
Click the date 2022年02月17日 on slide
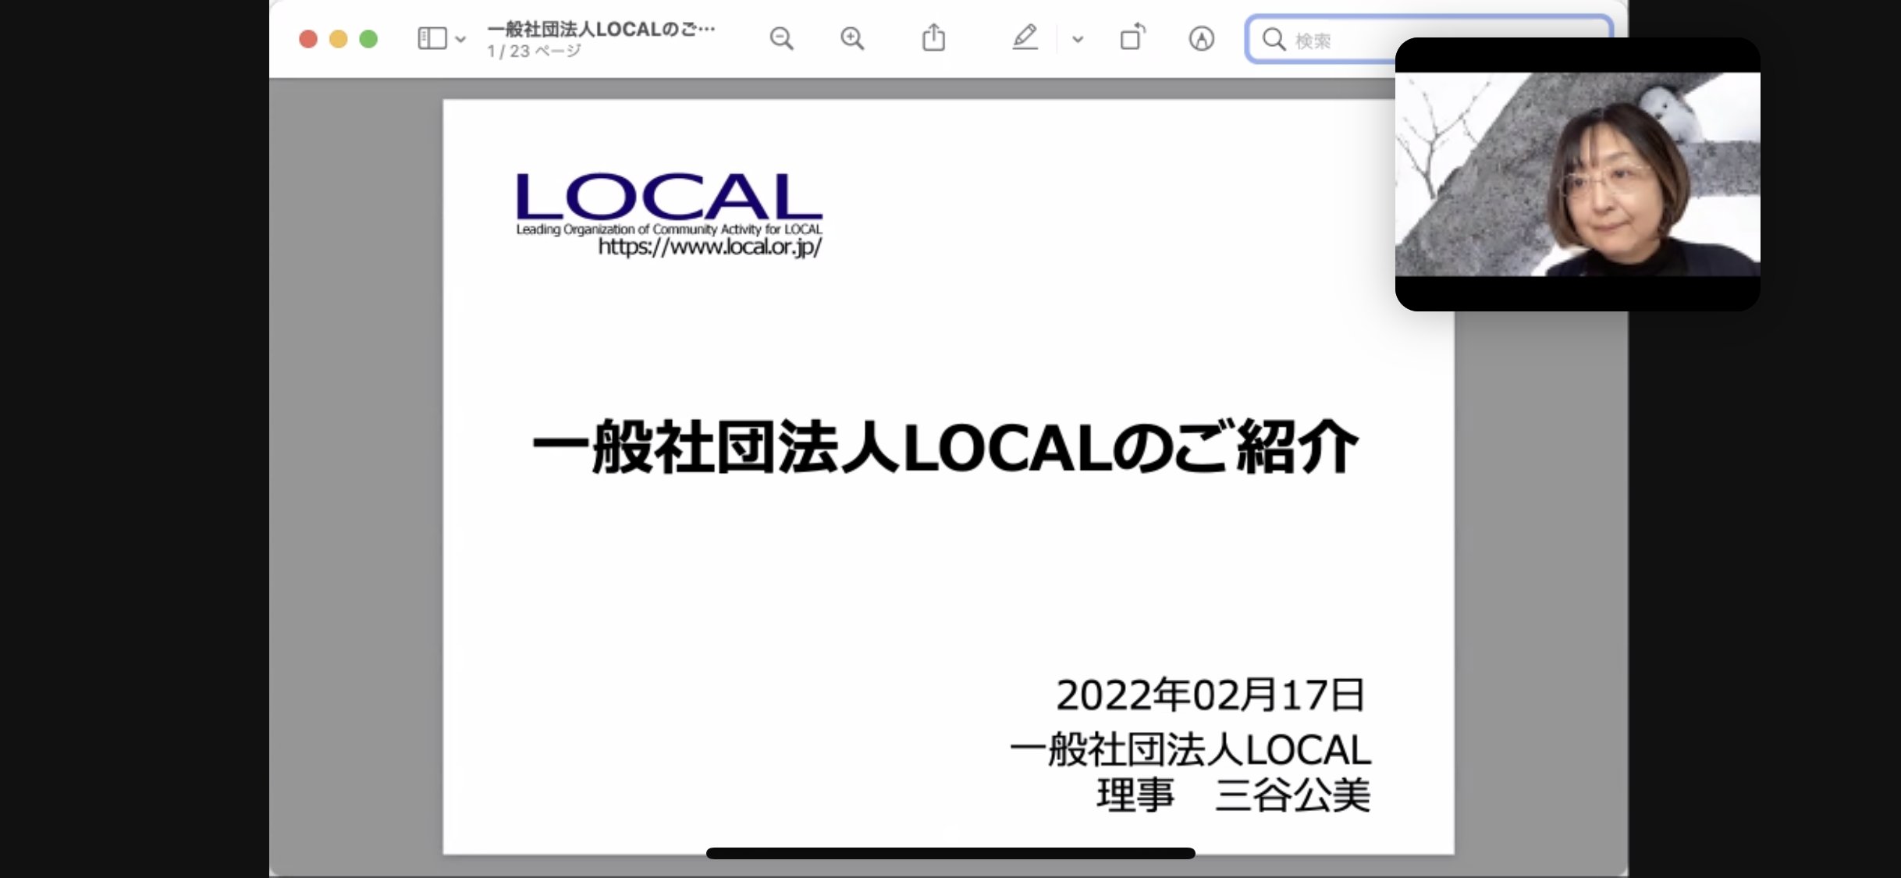click(x=1210, y=695)
